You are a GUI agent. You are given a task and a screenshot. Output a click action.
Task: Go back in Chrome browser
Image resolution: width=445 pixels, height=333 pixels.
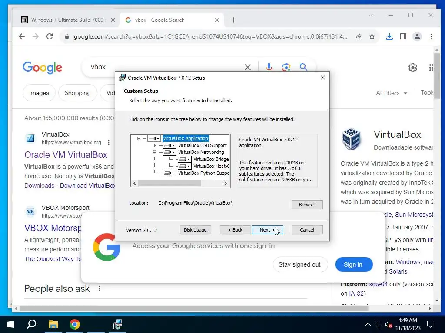22,36
